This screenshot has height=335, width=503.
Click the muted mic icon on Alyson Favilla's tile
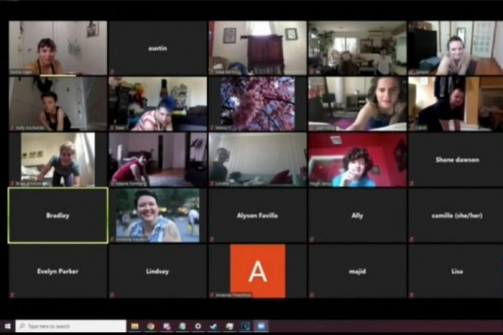(211, 239)
